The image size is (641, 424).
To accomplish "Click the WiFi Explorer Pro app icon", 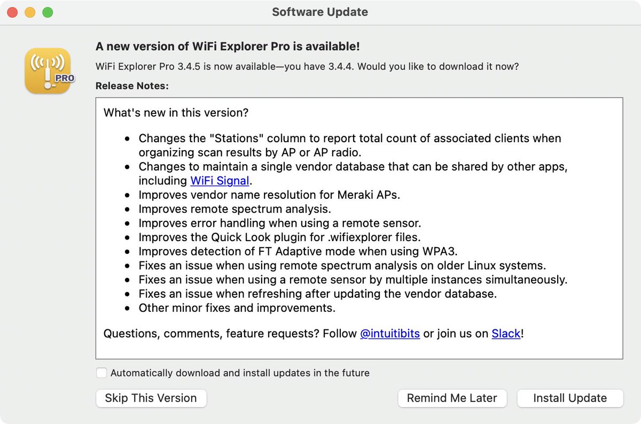I will 48,71.
